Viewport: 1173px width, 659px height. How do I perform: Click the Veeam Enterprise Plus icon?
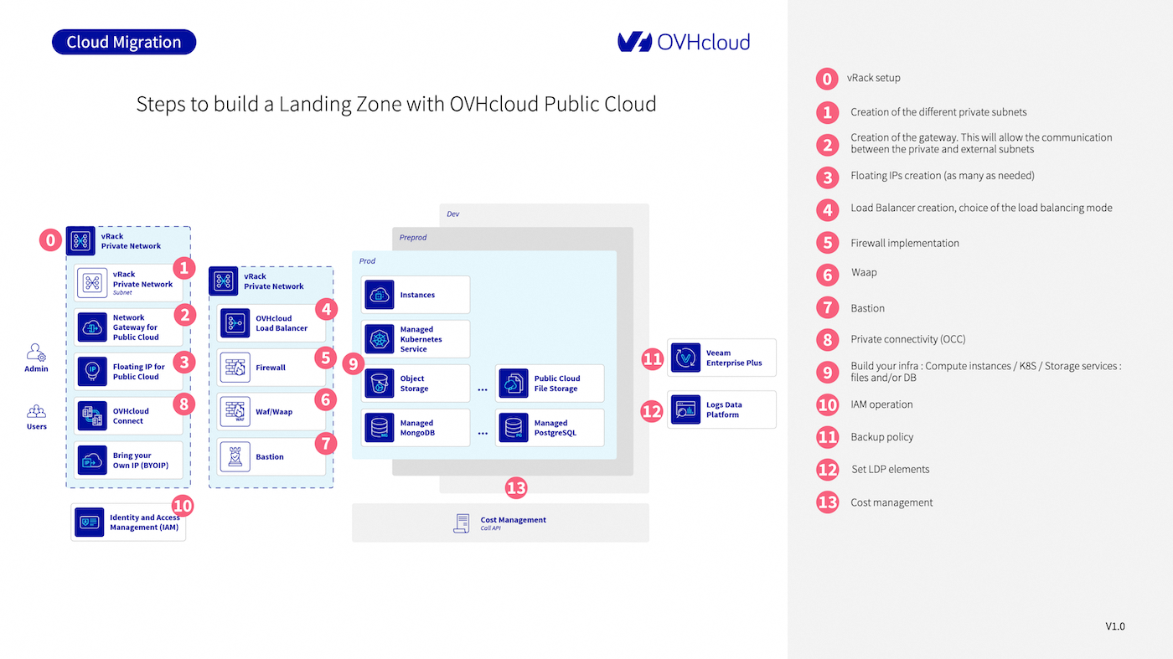[686, 358]
